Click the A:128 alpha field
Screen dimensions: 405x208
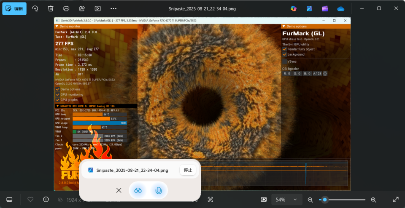(x=317, y=73)
